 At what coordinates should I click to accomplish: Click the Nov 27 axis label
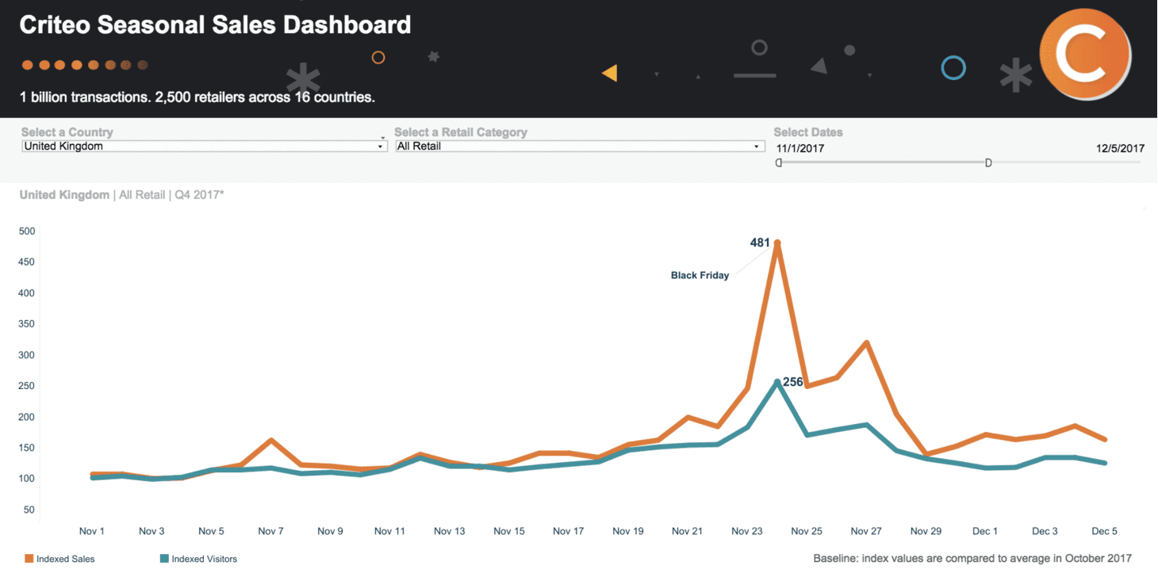[x=865, y=531]
